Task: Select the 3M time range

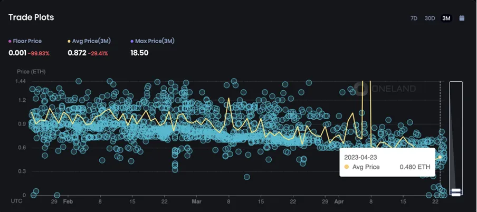Action: (446, 18)
